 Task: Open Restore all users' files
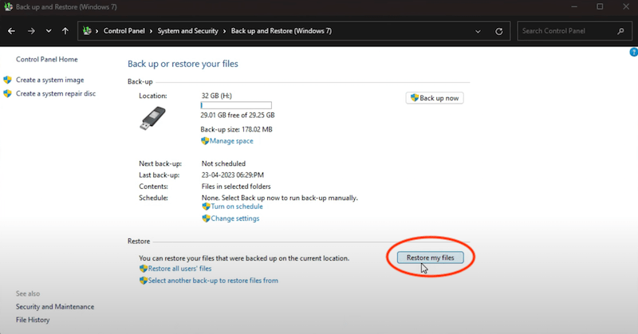(x=180, y=269)
